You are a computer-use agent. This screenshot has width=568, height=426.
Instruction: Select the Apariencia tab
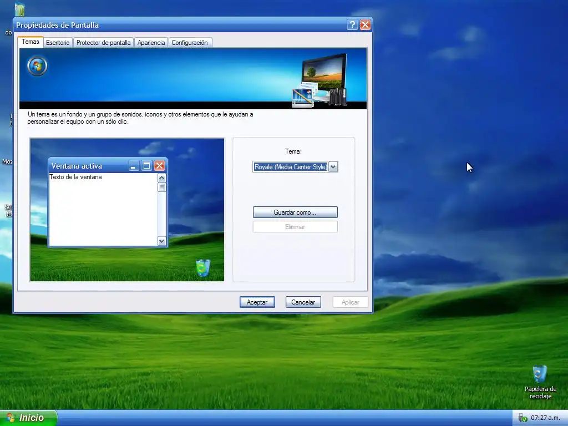click(151, 43)
